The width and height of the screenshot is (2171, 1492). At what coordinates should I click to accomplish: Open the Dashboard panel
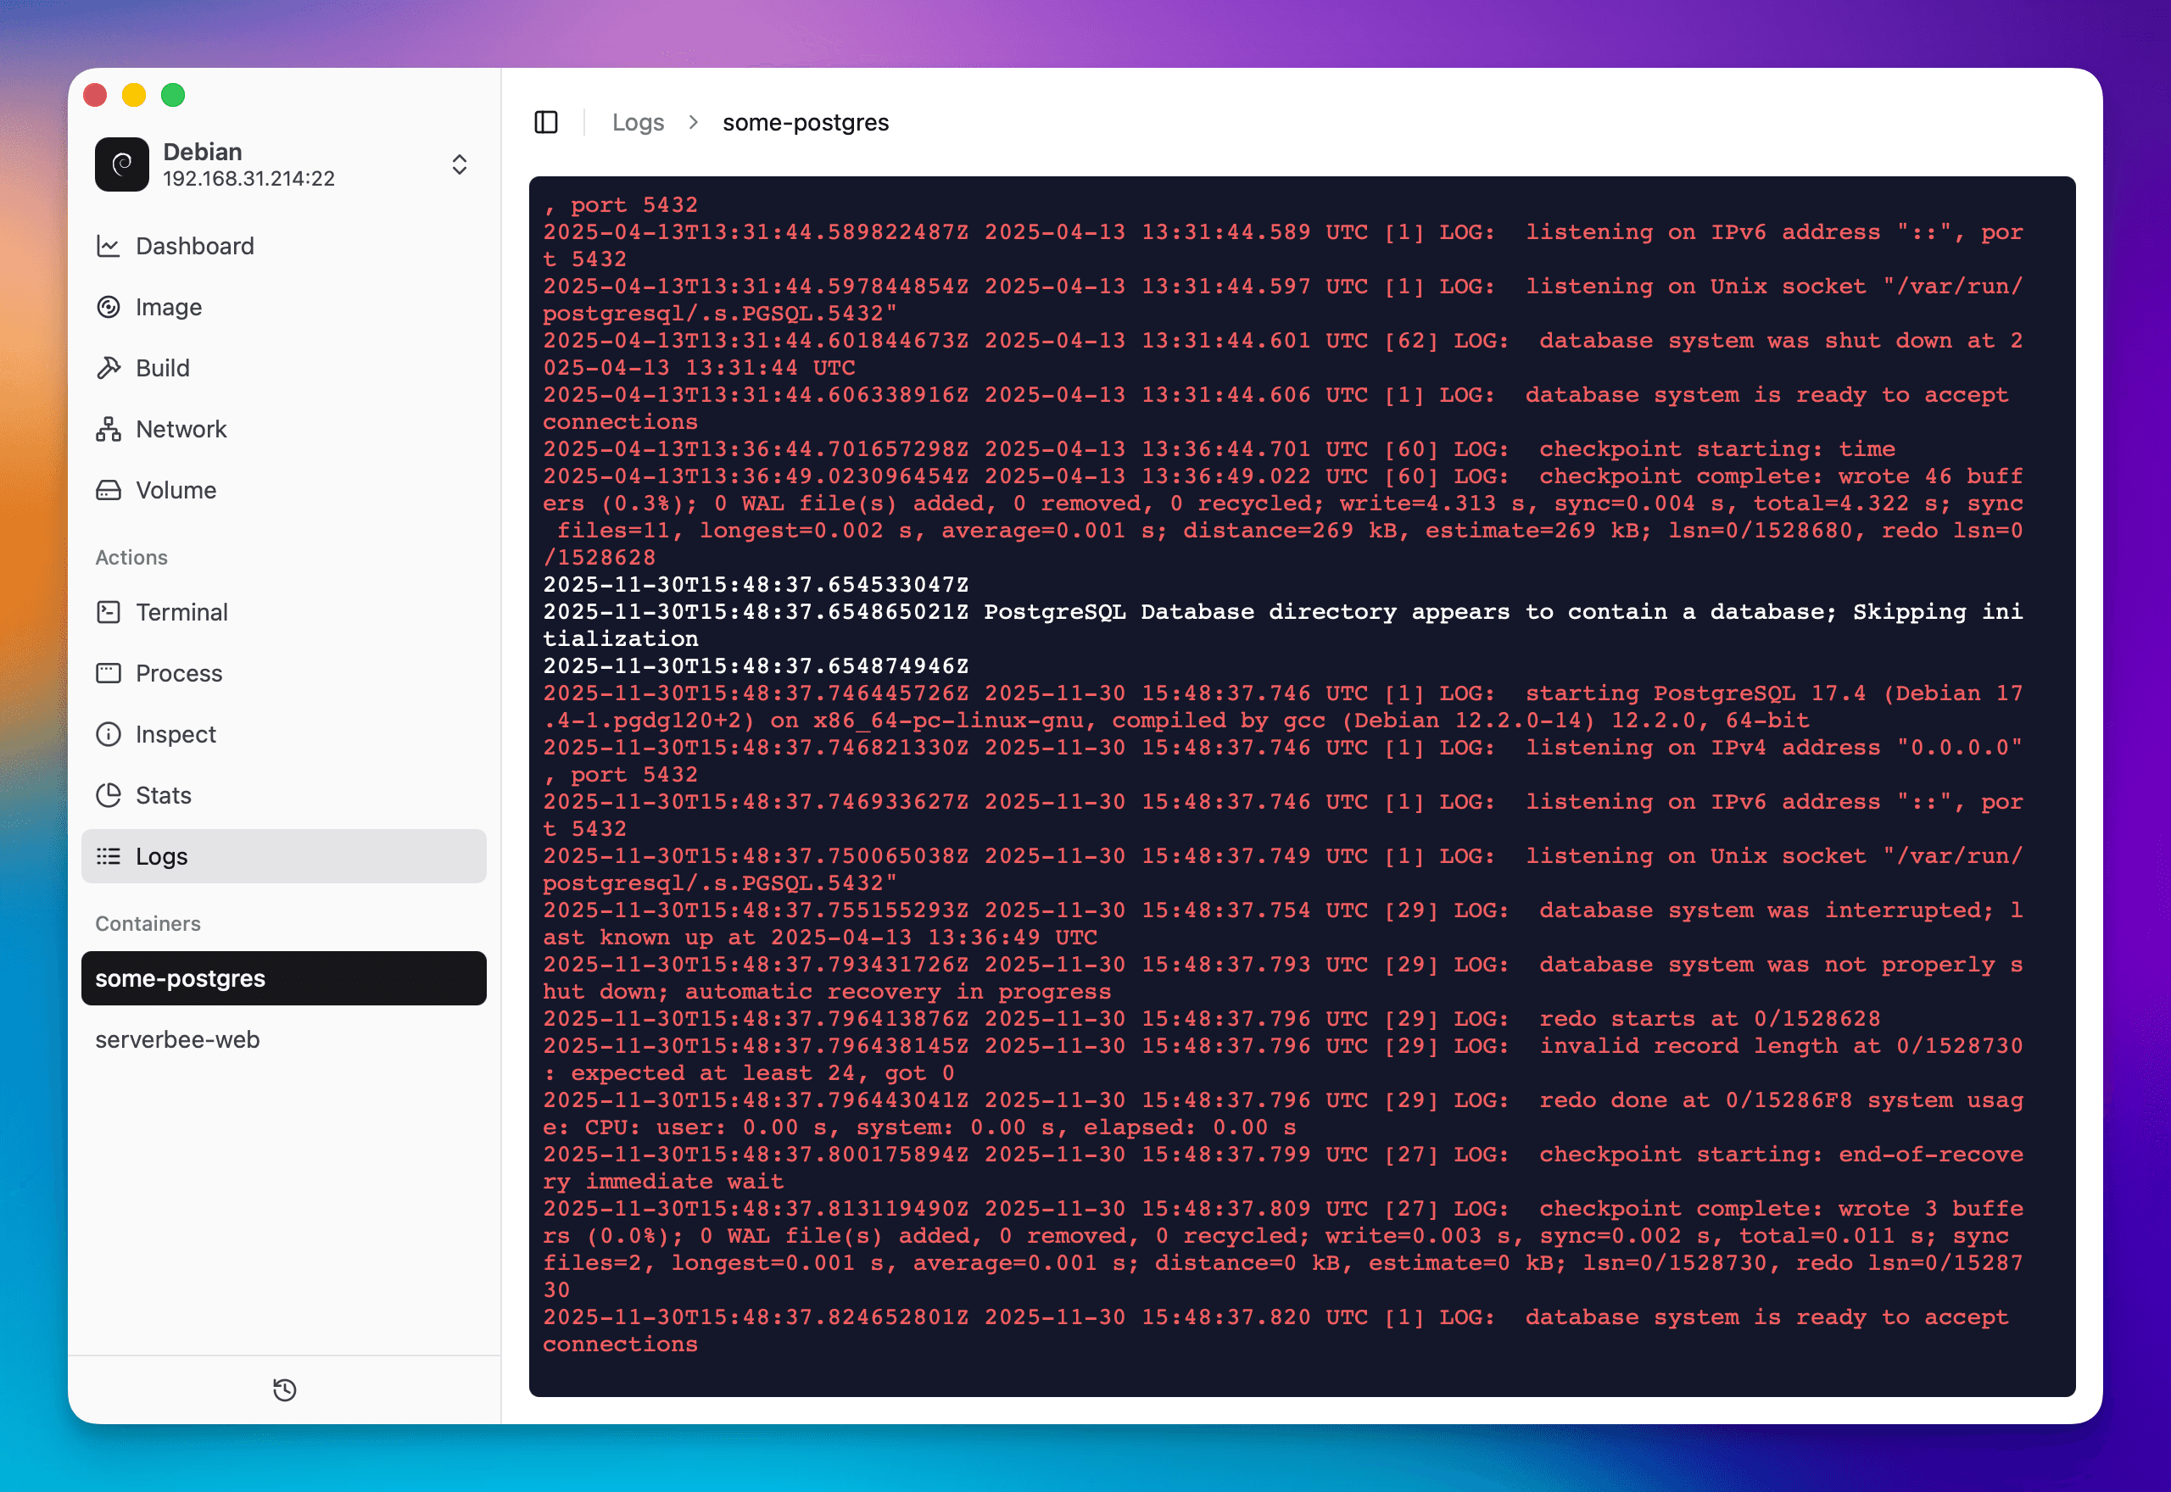(193, 246)
